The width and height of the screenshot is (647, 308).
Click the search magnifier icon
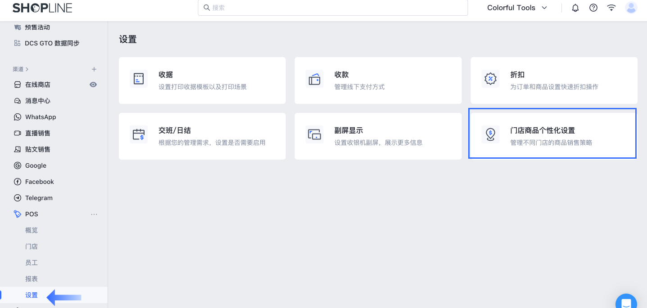pyautogui.click(x=207, y=8)
